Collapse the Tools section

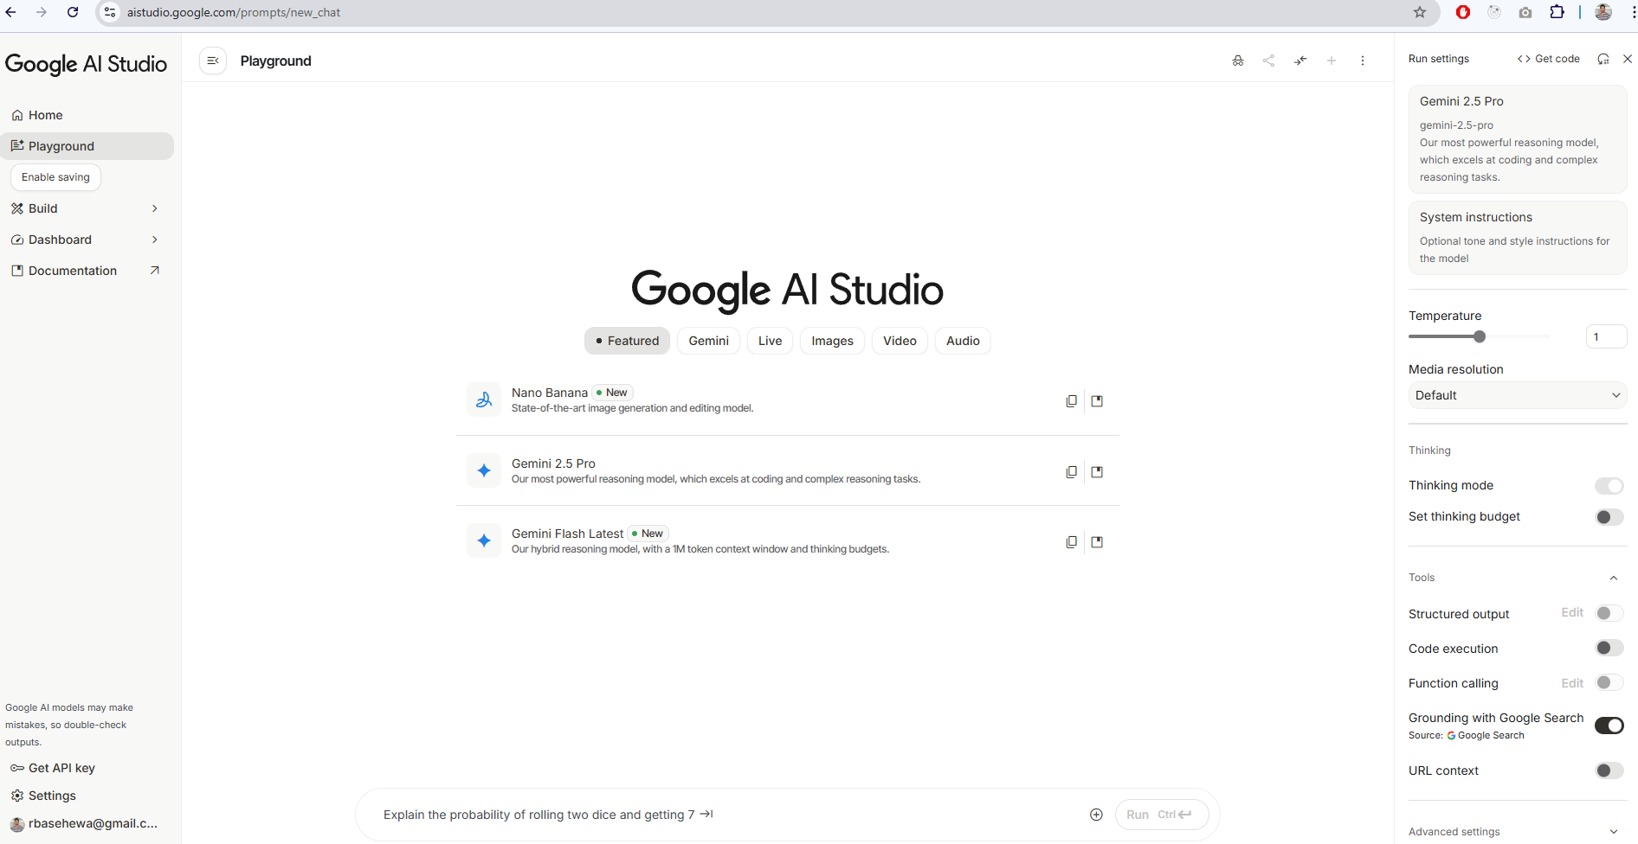(x=1613, y=578)
